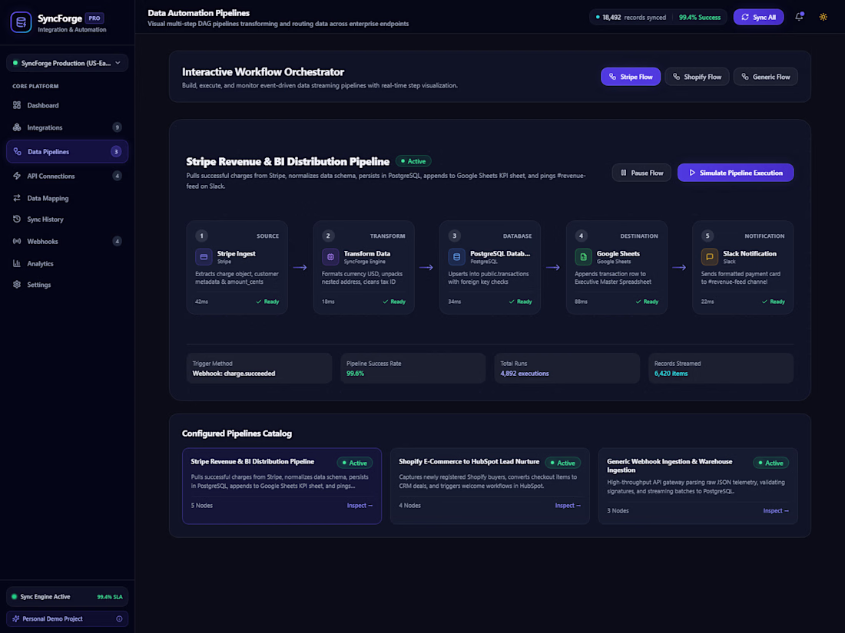Click the SyncForge logo icon
The width and height of the screenshot is (845, 633).
point(21,22)
